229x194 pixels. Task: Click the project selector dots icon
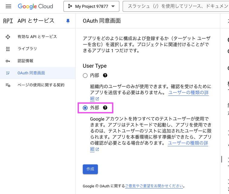[x=70, y=6]
